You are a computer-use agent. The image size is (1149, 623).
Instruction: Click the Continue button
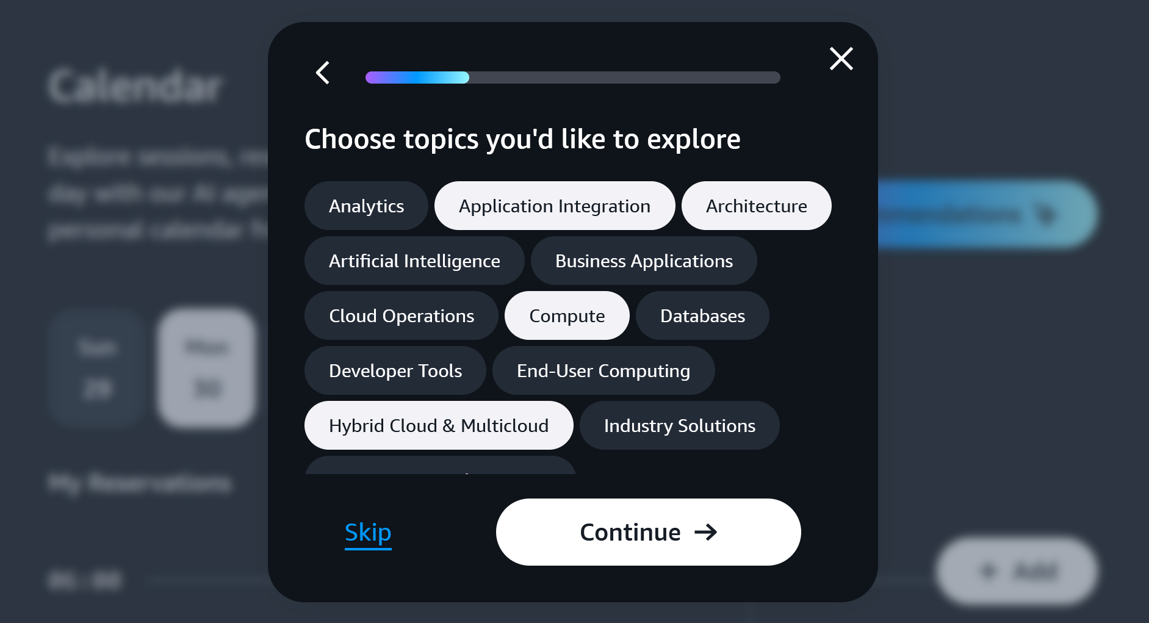pos(648,532)
